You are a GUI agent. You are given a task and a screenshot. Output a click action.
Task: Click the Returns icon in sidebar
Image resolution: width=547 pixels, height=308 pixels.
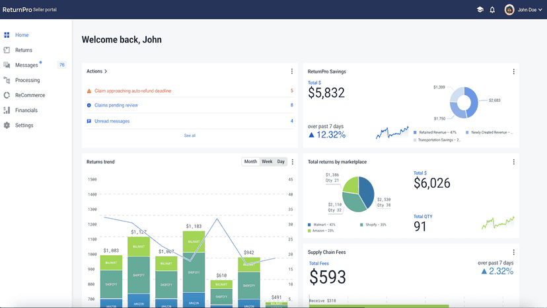[x=7, y=50]
